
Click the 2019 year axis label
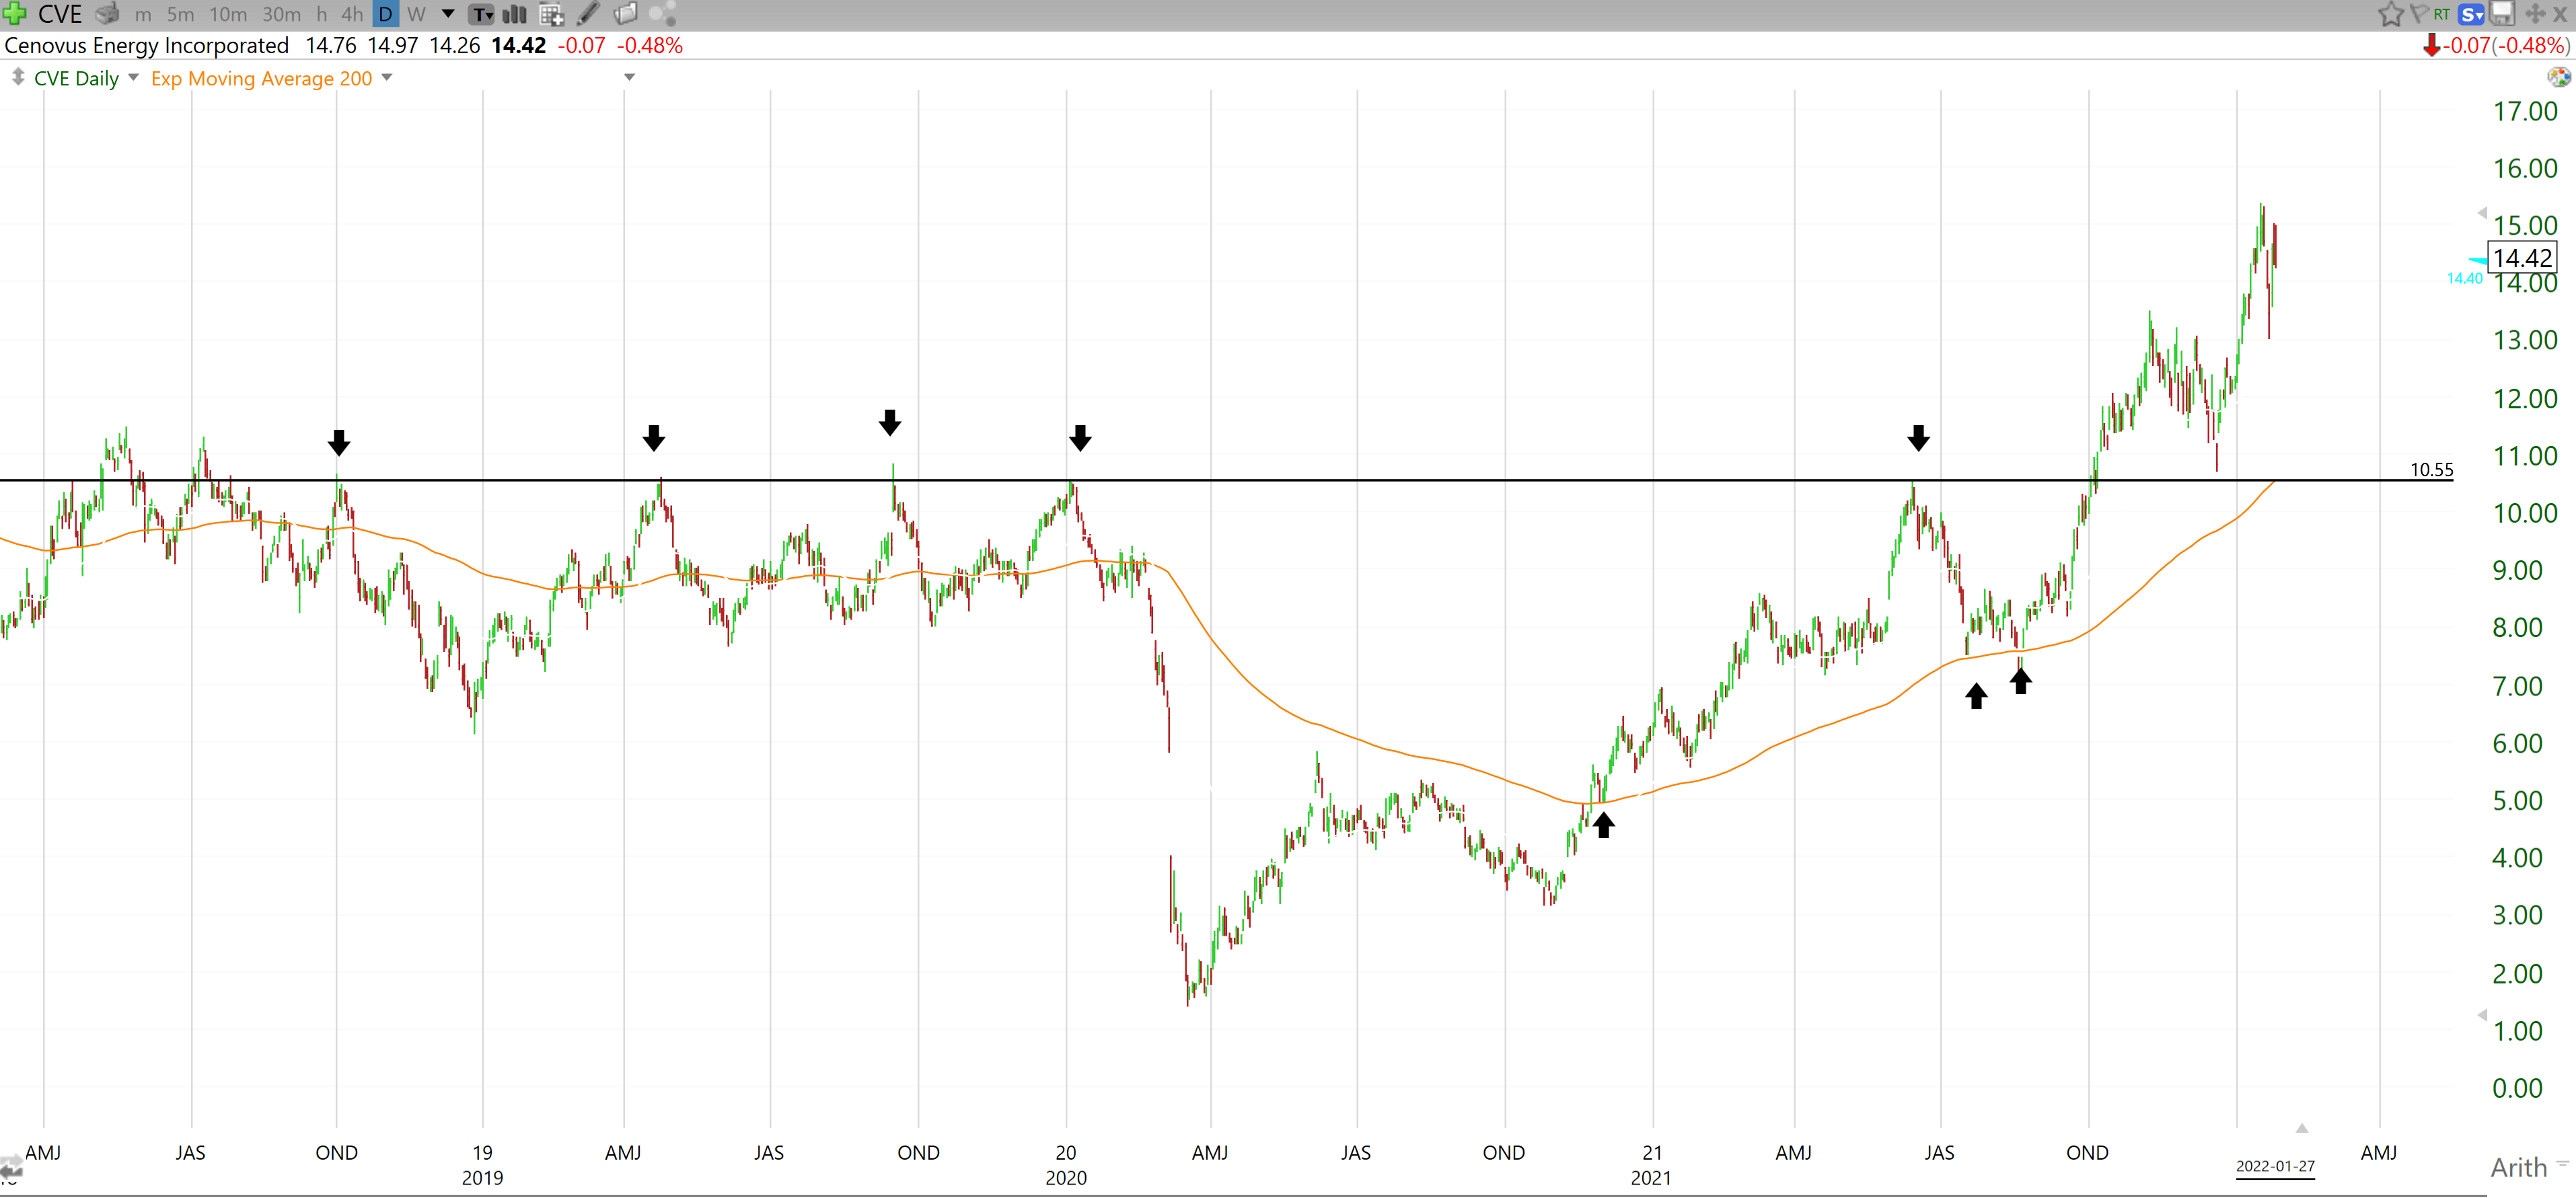(482, 1177)
